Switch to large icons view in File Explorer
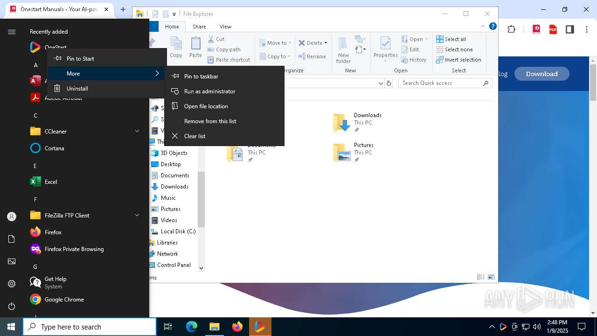597x336 pixels. point(491,277)
